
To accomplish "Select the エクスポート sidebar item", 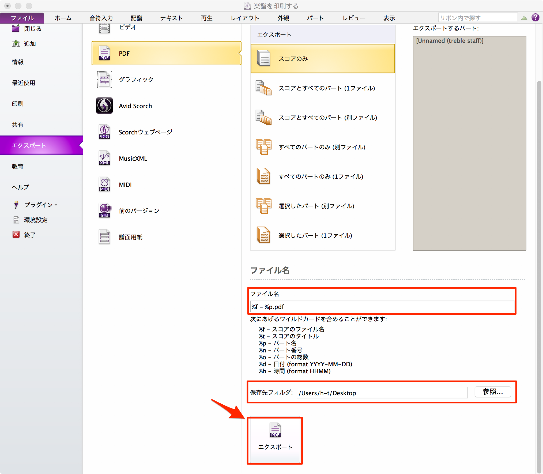I will (x=42, y=145).
